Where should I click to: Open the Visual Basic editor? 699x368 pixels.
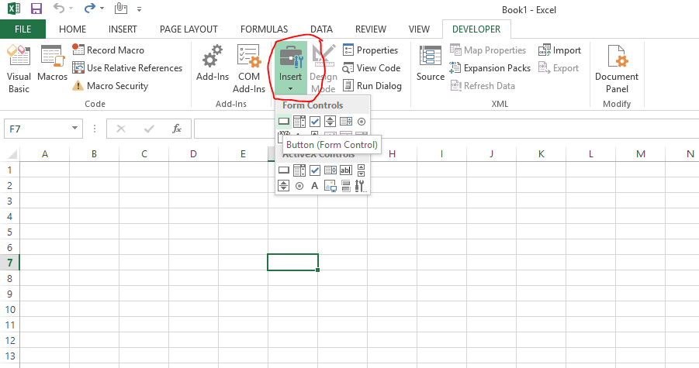click(19, 68)
